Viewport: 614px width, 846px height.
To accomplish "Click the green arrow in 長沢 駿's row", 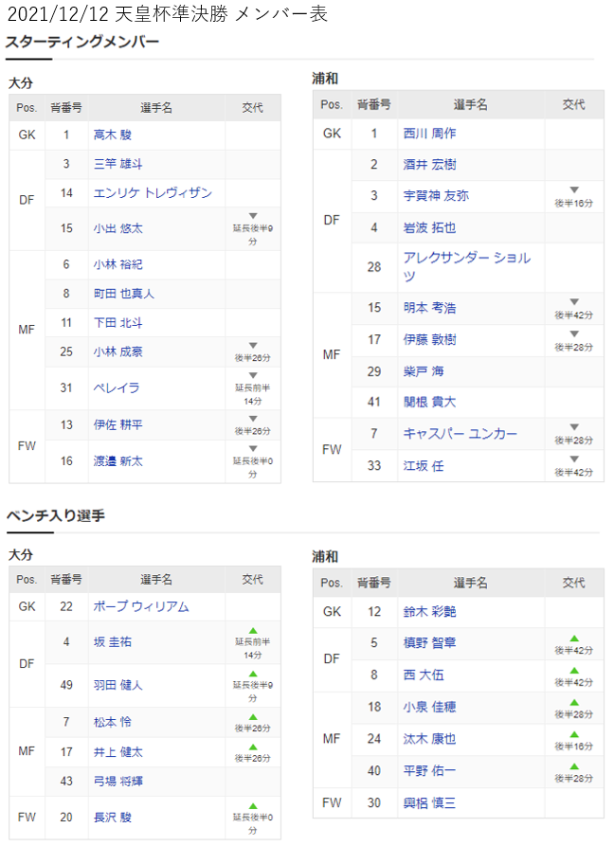I will (253, 805).
